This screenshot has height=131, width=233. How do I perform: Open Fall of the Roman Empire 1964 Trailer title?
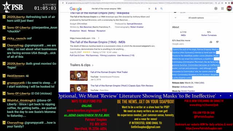109,72
